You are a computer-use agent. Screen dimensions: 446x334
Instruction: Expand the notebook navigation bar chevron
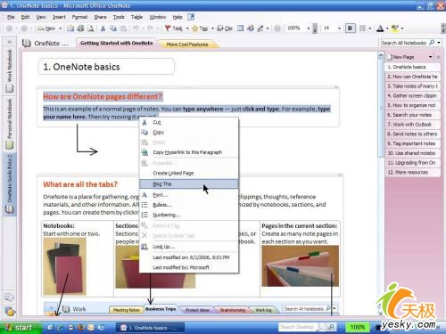(9, 42)
